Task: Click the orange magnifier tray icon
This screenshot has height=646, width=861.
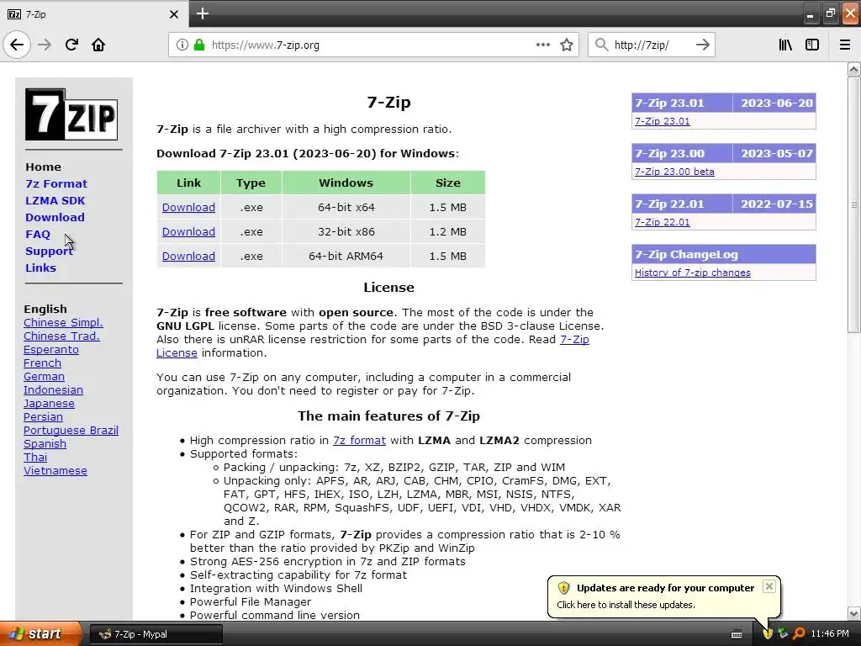Action: click(799, 633)
